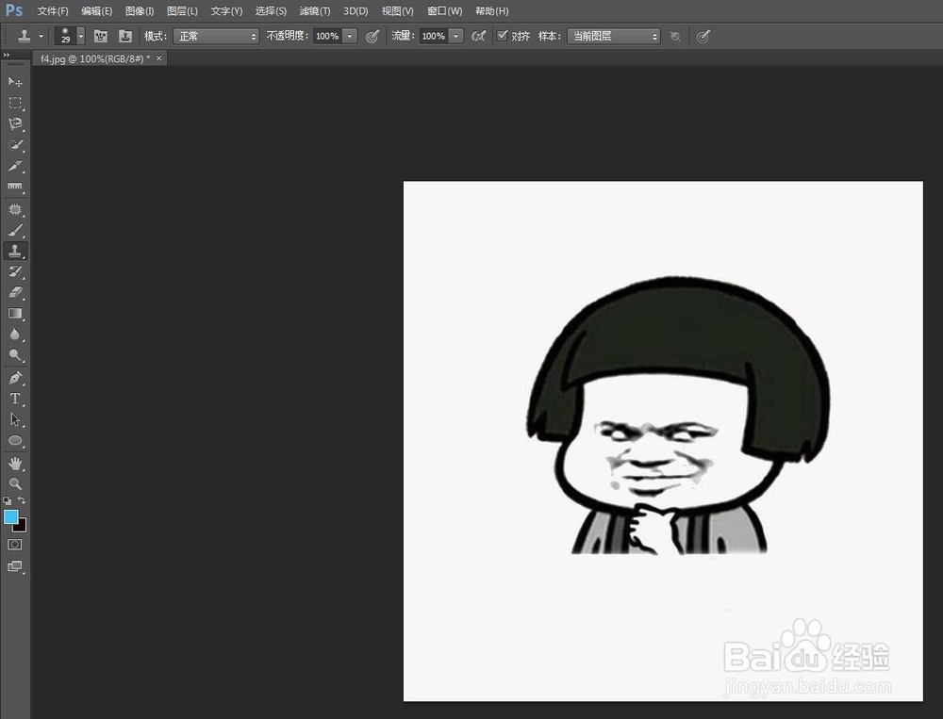
Task: Open the 窗口(W) menu
Action: point(444,10)
